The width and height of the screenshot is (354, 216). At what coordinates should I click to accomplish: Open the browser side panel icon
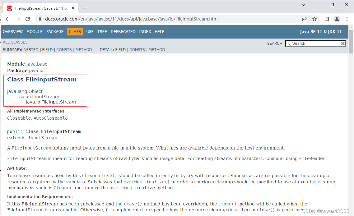[x=327, y=19]
